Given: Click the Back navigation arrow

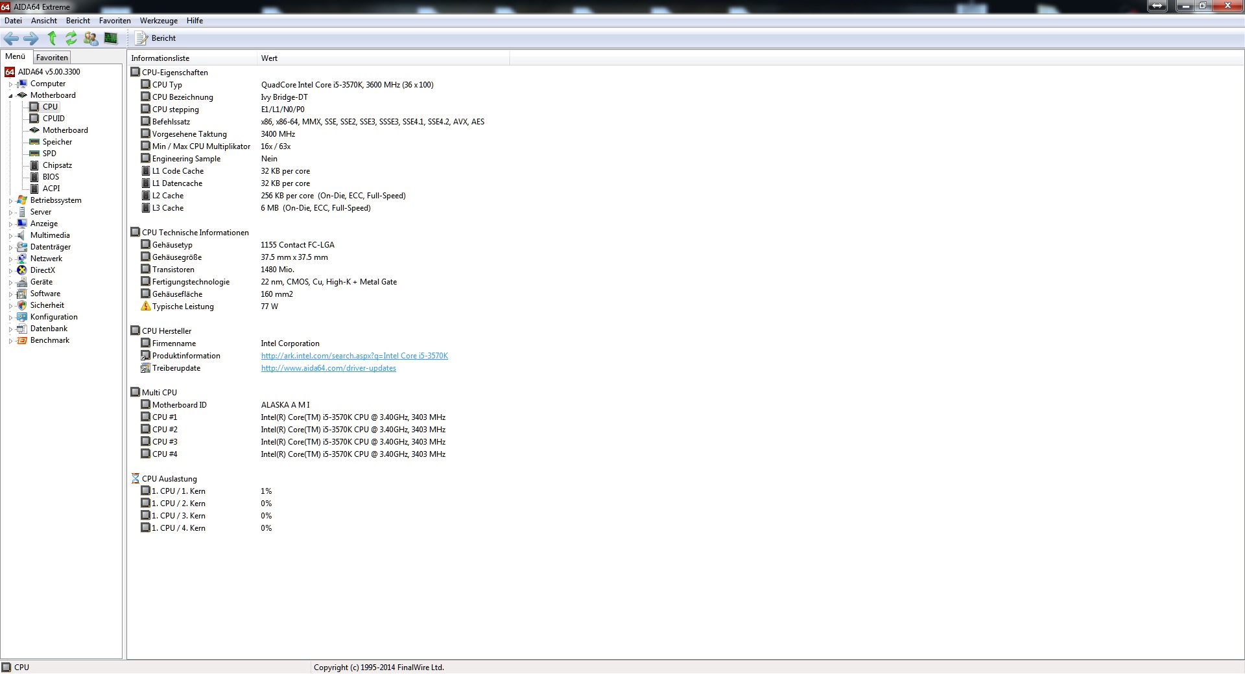Looking at the screenshot, I should [11, 38].
